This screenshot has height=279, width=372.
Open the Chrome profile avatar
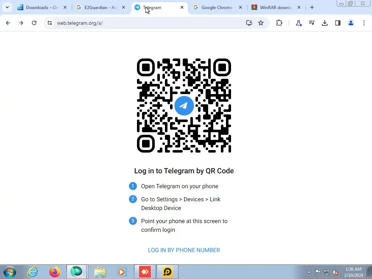coord(351,23)
